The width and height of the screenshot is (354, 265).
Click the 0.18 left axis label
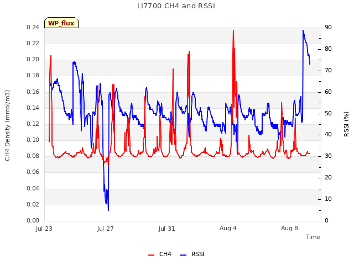click(x=33, y=75)
